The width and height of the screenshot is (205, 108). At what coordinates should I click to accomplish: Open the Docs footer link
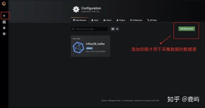tap(104, 101)
